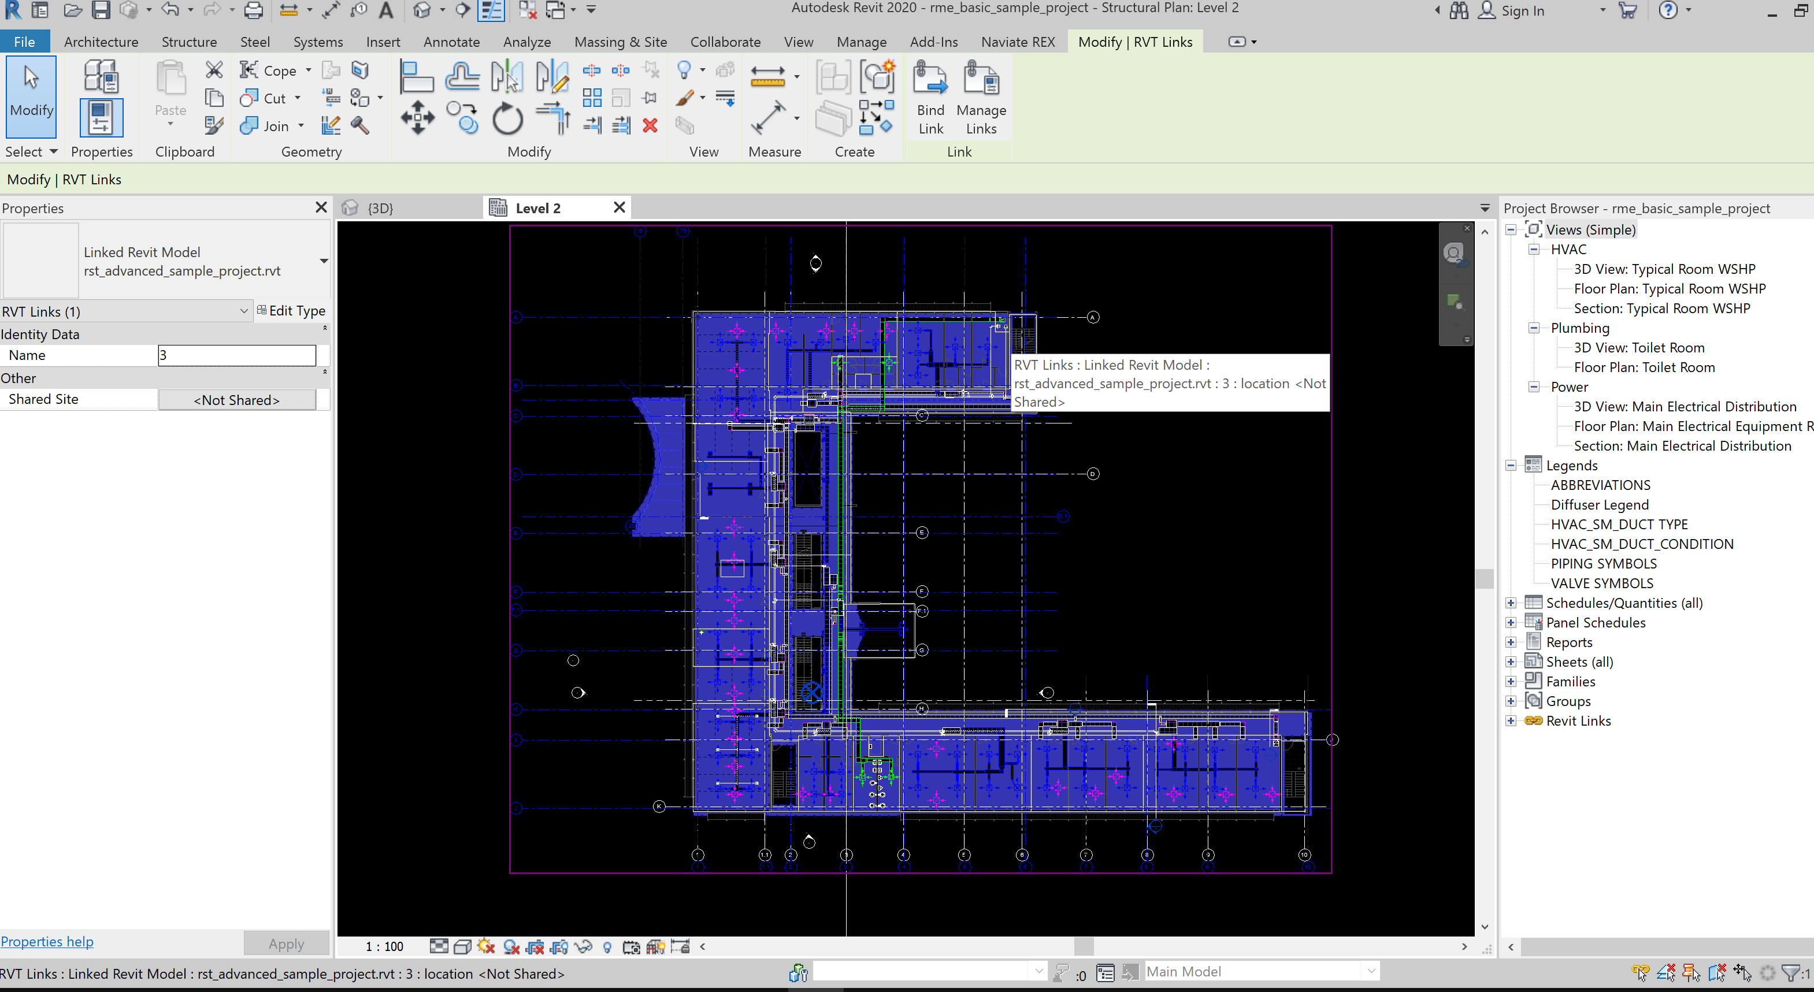Viewport: 1814px width, 992px height.
Task: Select the Rotate tool
Action: coord(507,118)
